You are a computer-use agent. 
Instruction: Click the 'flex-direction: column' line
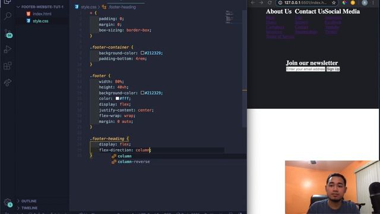point(125,150)
